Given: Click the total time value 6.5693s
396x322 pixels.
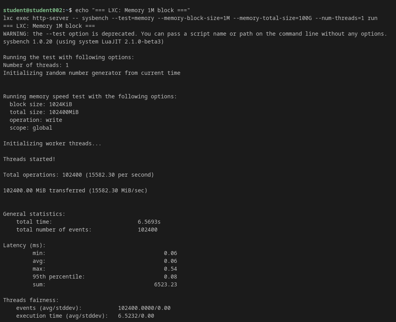Looking at the screenshot, I should click(x=149, y=222).
